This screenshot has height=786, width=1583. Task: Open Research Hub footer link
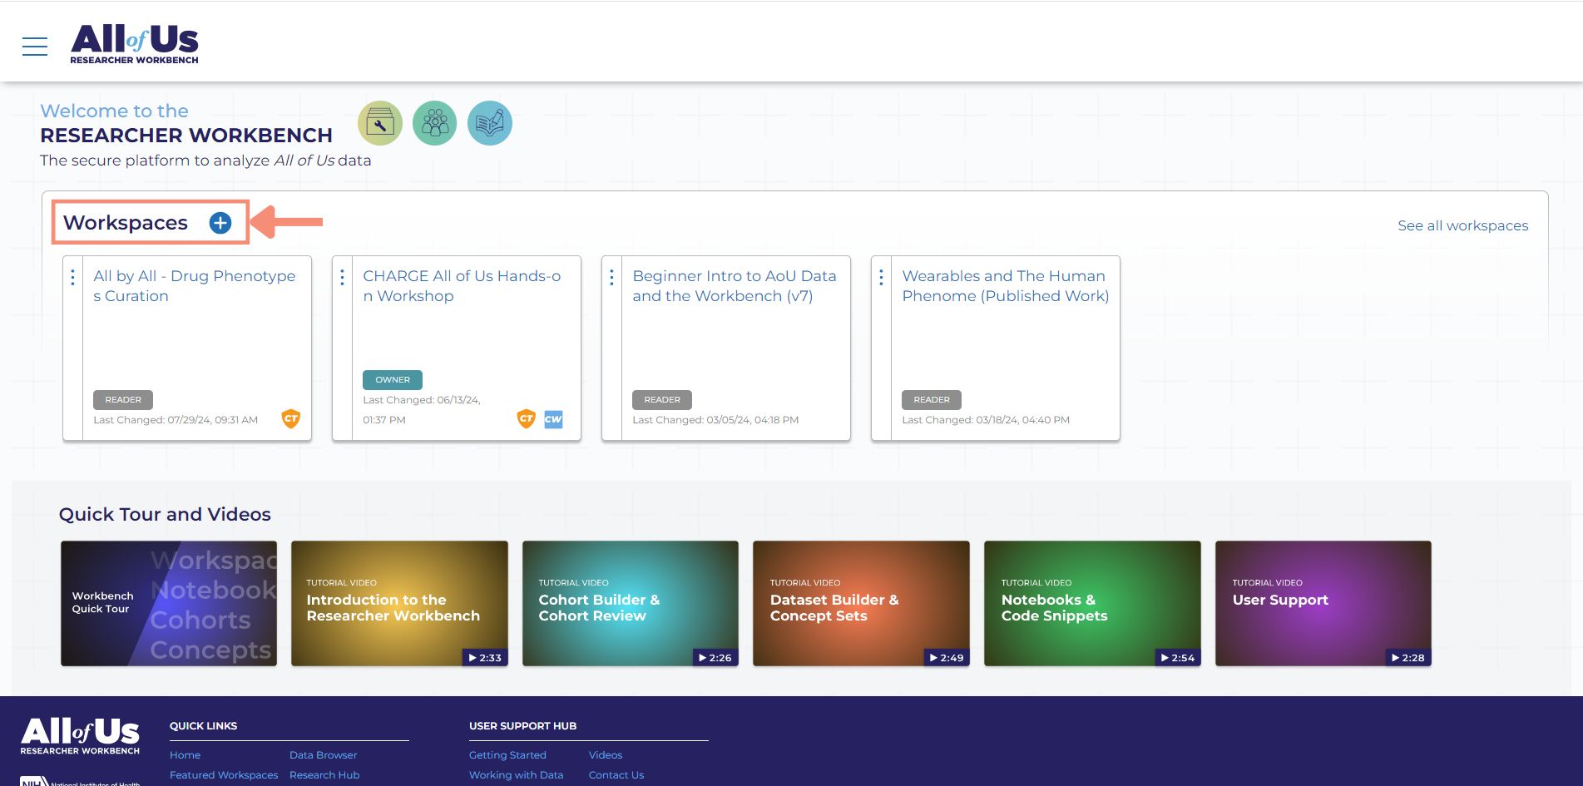324,775
